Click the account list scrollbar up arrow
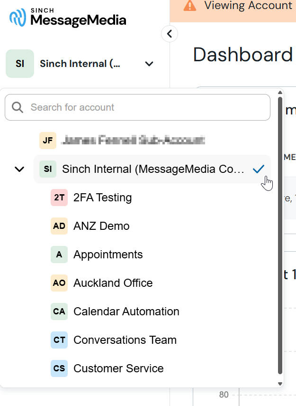The image size is (296, 406). point(280,93)
